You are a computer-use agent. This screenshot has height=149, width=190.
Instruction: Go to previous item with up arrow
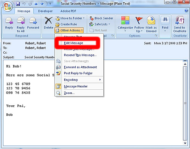pyautogui.click(x=36, y=4)
